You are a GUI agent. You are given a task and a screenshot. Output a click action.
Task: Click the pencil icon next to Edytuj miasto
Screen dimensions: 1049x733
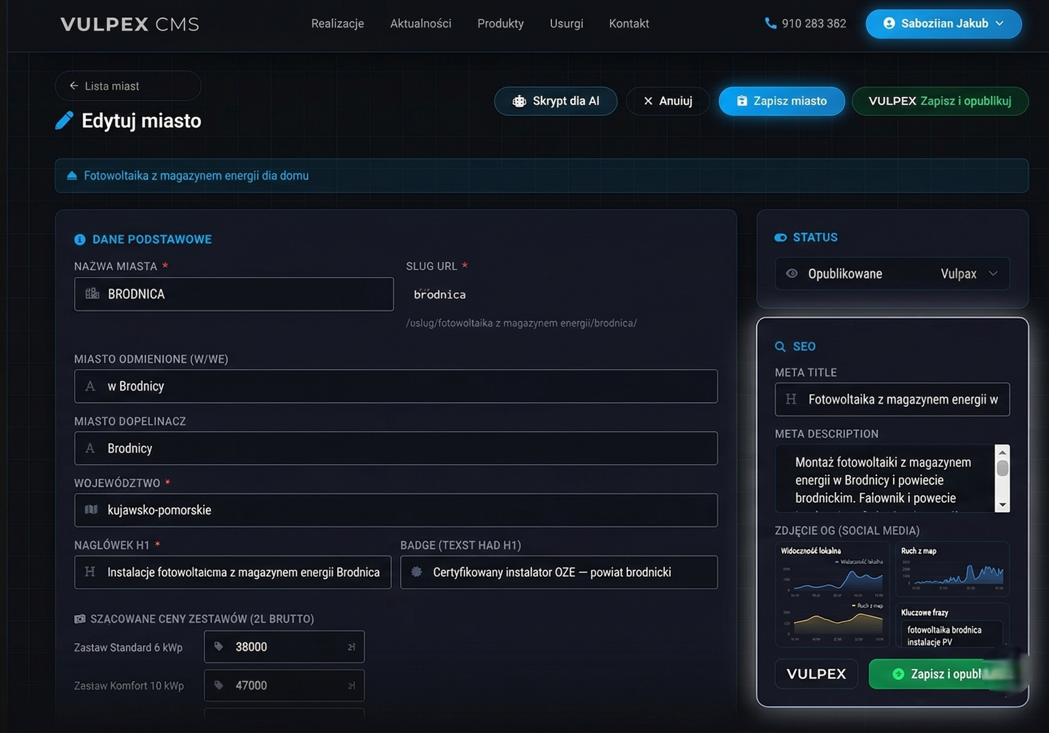64,121
